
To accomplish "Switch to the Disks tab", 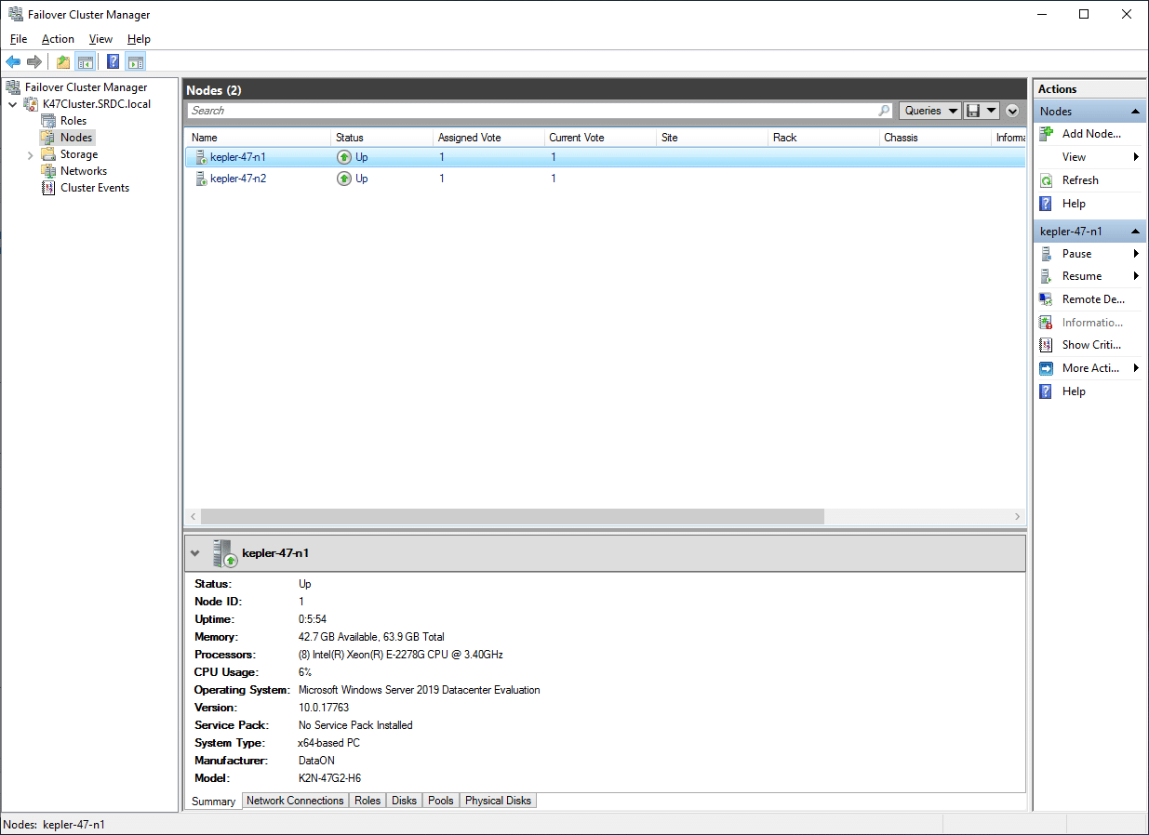I will (x=404, y=801).
